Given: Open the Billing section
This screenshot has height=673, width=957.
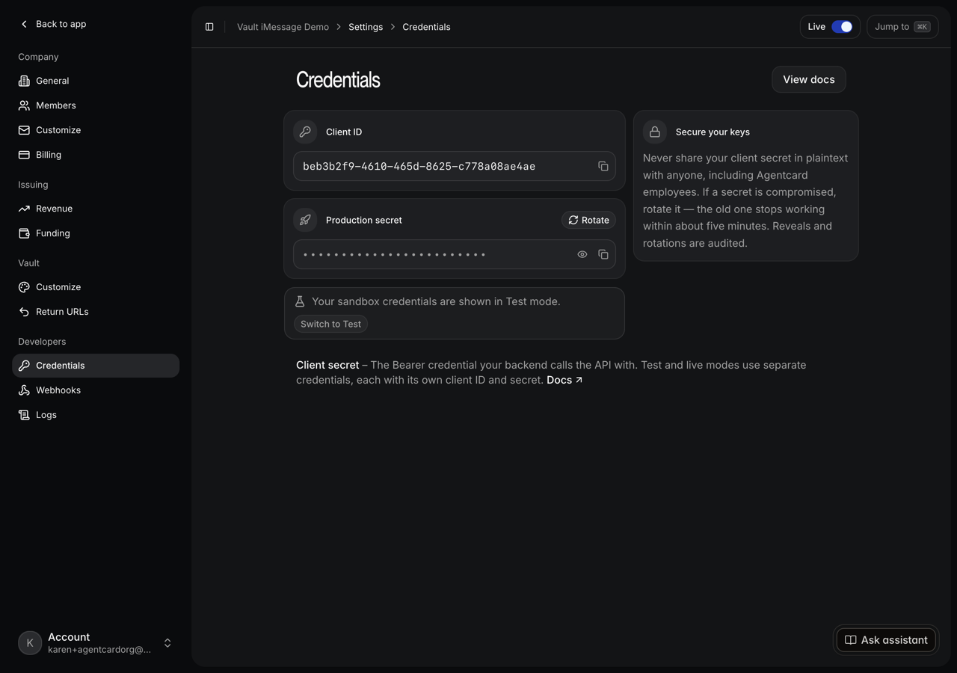Looking at the screenshot, I should pos(96,155).
